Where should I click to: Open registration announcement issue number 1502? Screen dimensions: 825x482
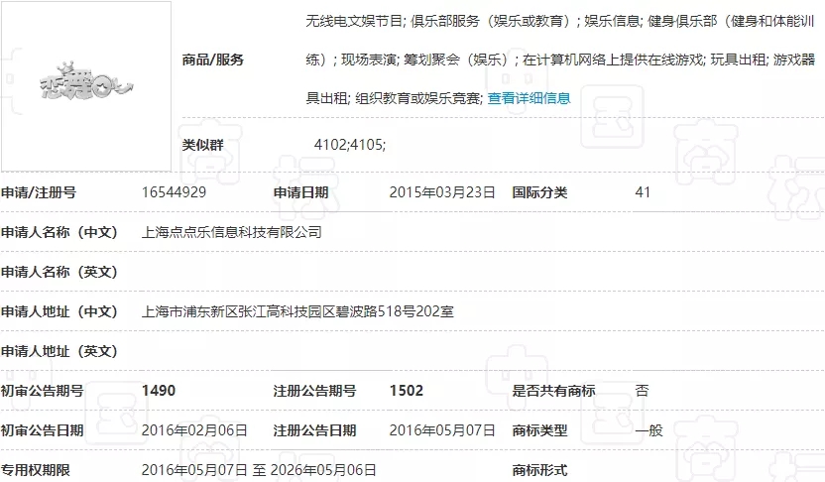[407, 391]
